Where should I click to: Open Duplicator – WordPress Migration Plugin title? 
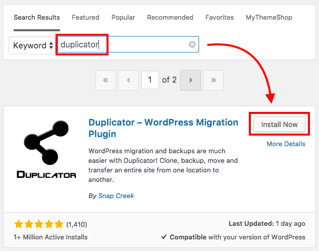point(163,128)
